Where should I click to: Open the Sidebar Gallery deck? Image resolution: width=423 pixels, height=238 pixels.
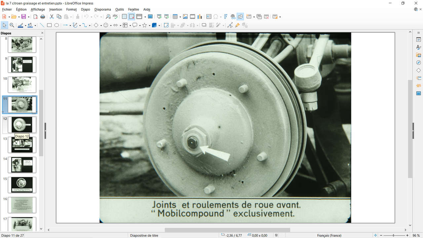click(418, 55)
